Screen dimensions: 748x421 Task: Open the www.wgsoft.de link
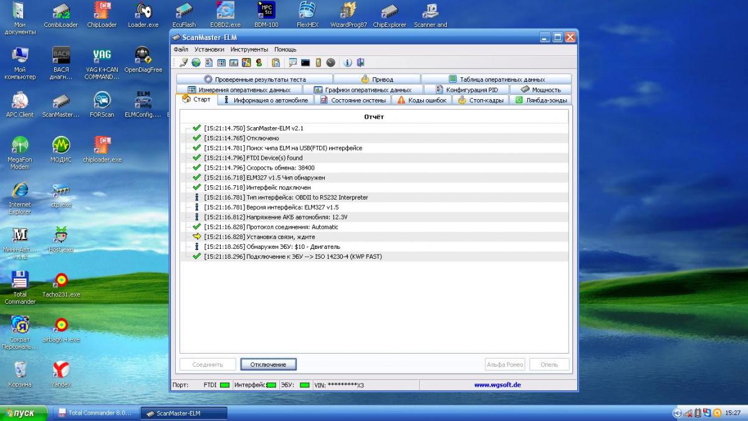pyautogui.click(x=497, y=385)
